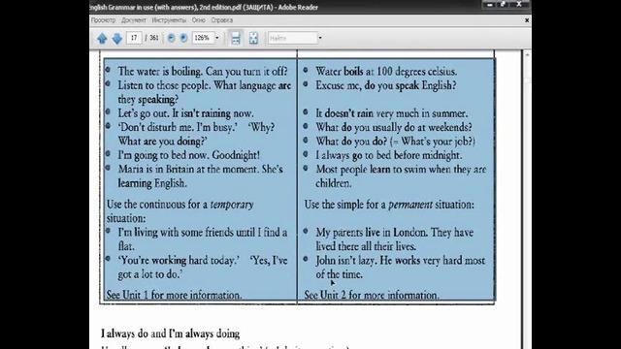Image resolution: width=621 pixels, height=349 pixels.
Task: Click 'Listen to those people. What language are'
Action: pyautogui.click(x=205, y=85)
